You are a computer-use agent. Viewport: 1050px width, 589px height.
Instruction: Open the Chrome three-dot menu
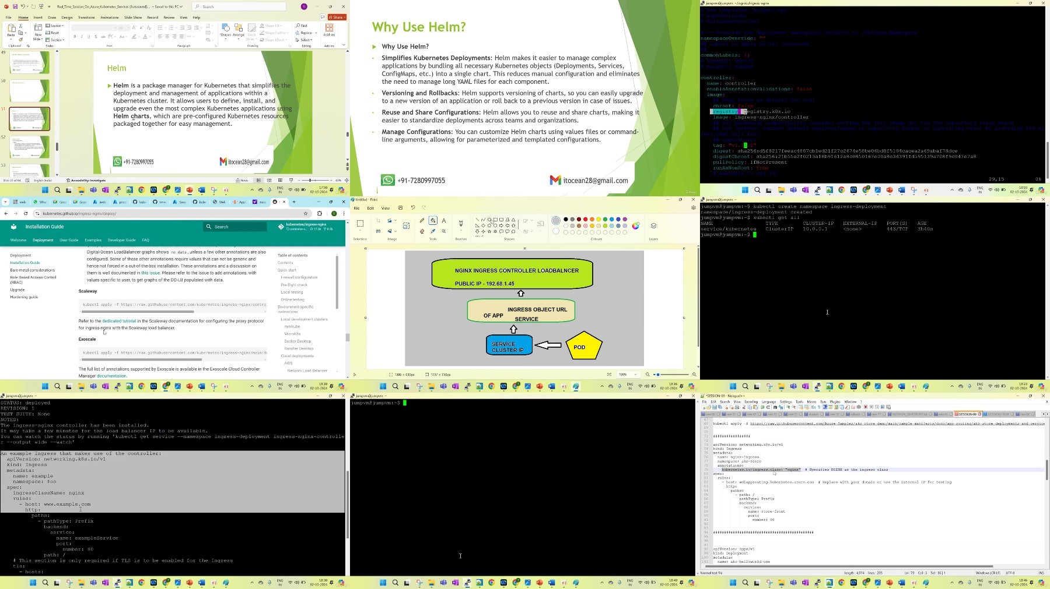coord(344,214)
